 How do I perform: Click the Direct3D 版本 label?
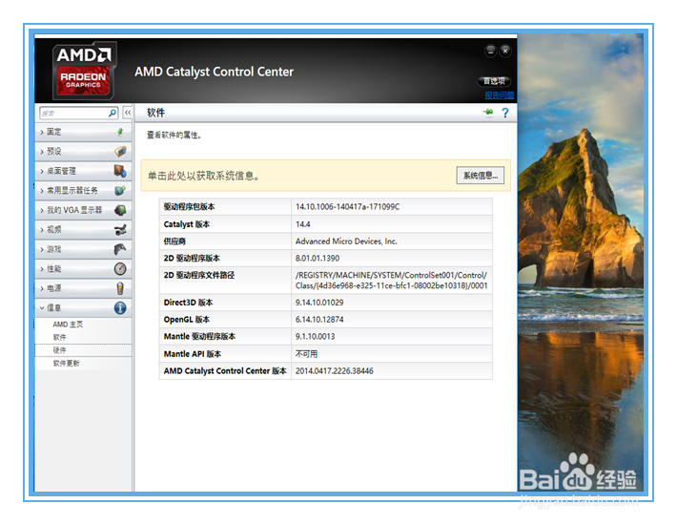[x=188, y=303]
